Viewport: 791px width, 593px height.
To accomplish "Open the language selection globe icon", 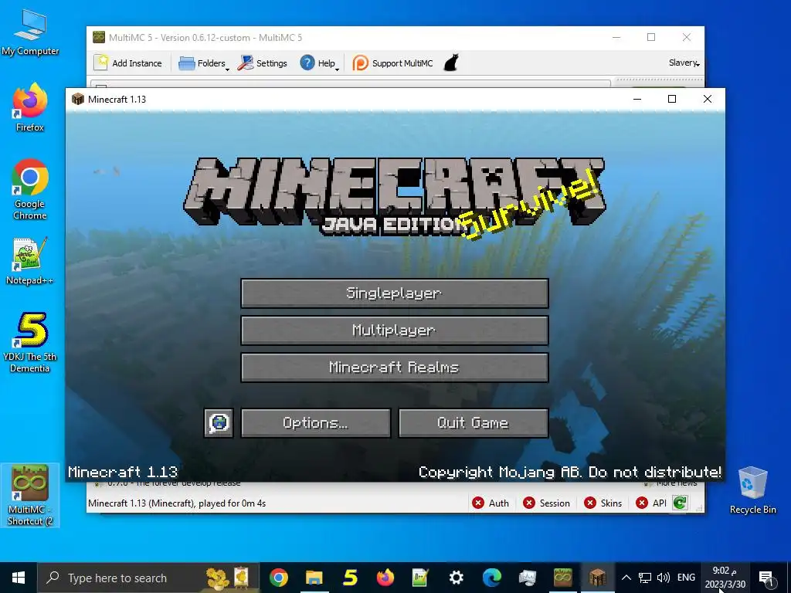I will (x=219, y=422).
